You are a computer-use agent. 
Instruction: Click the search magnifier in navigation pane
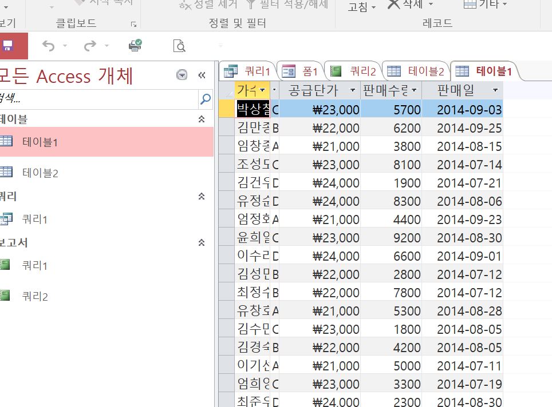206,99
